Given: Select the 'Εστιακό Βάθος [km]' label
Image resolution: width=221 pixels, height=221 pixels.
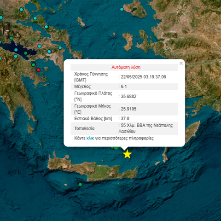Looking at the screenshot, I should point(93,118).
